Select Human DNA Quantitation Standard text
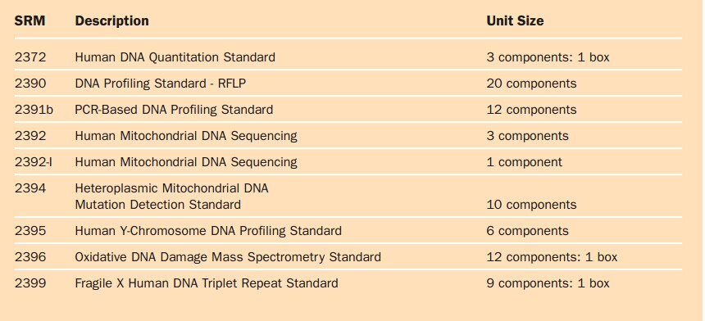 tap(175, 57)
